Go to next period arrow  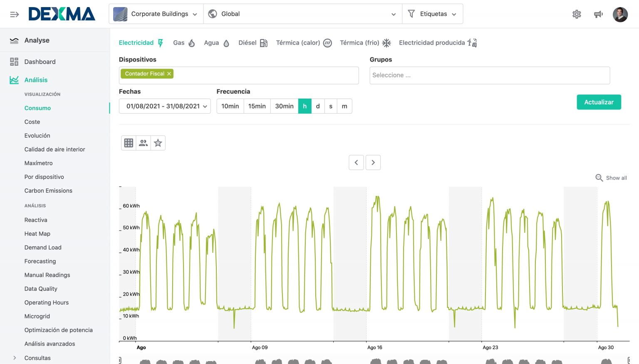point(373,162)
